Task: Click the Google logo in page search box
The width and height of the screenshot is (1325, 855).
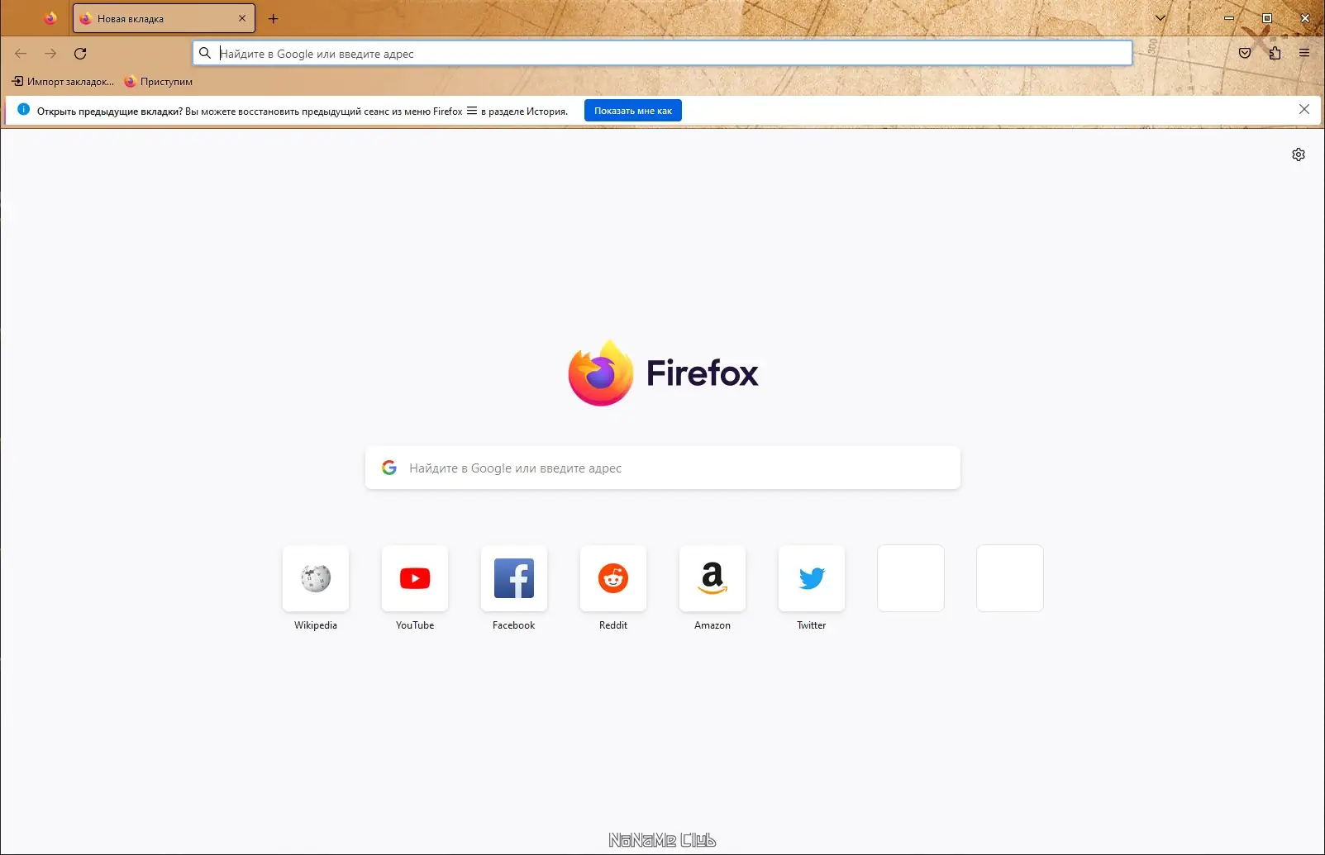Action: point(389,468)
